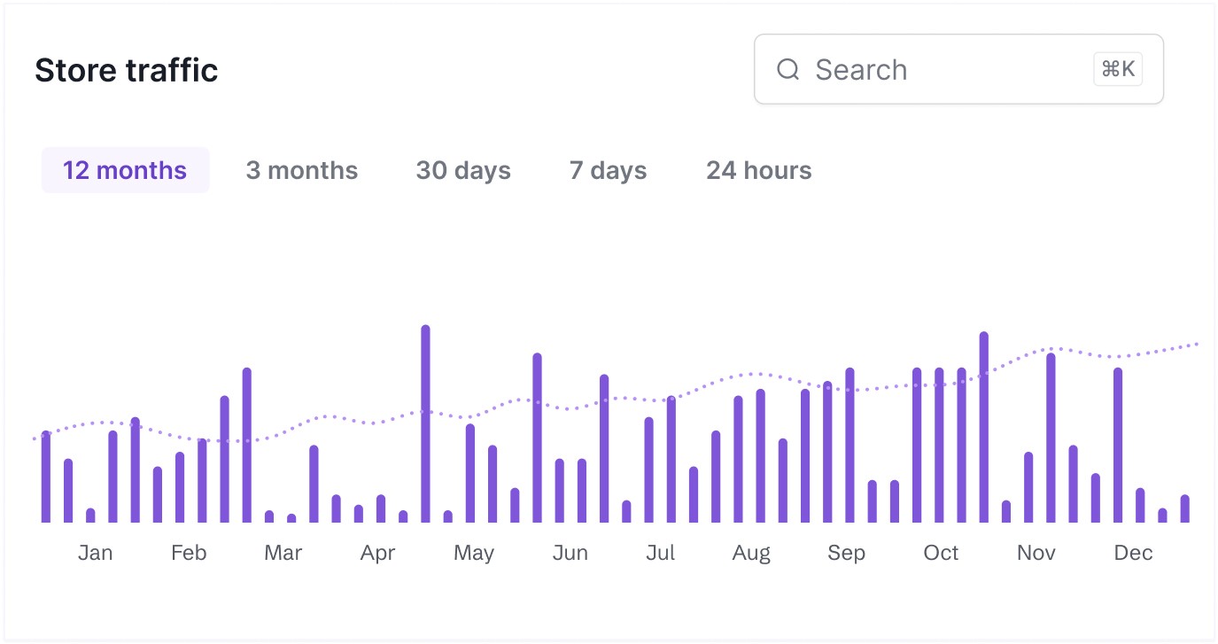
Task: Click the Store traffic heading
Action: 127,70
